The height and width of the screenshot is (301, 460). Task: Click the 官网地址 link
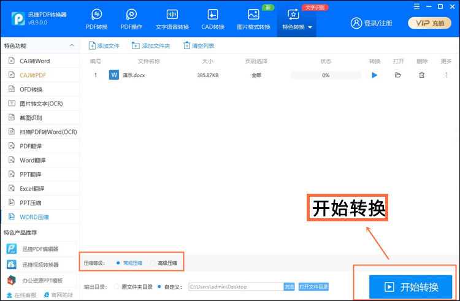58,295
